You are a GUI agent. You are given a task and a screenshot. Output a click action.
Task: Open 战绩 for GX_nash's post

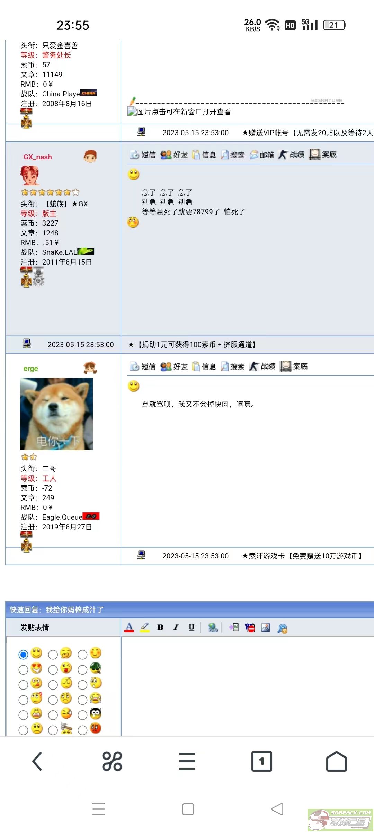tap(292, 155)
